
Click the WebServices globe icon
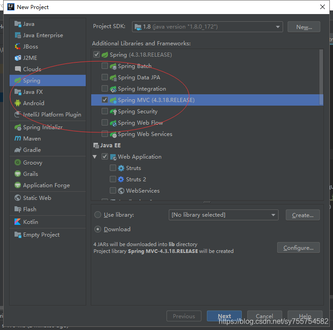121,191
